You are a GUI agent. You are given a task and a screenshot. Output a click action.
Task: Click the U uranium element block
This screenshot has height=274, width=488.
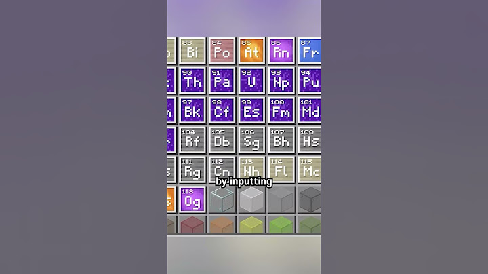point(251,80)
